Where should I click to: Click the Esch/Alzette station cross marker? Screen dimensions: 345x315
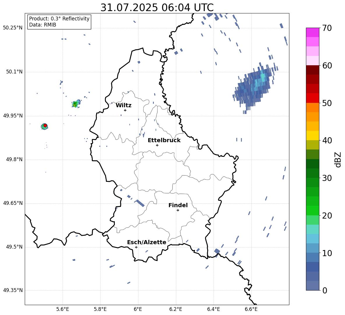(x=136, y=247)
